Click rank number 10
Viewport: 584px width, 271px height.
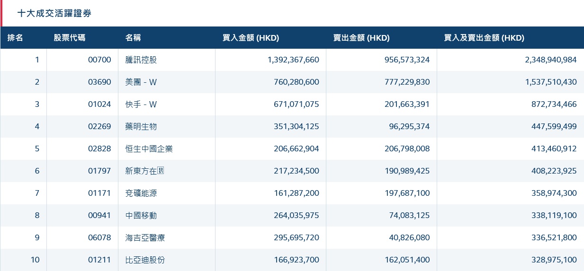pos(36,260)
